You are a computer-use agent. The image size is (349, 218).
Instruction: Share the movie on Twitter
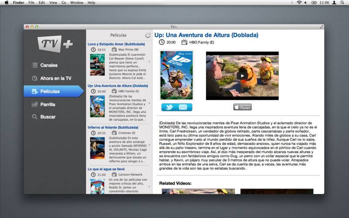[x=169, y=107]
